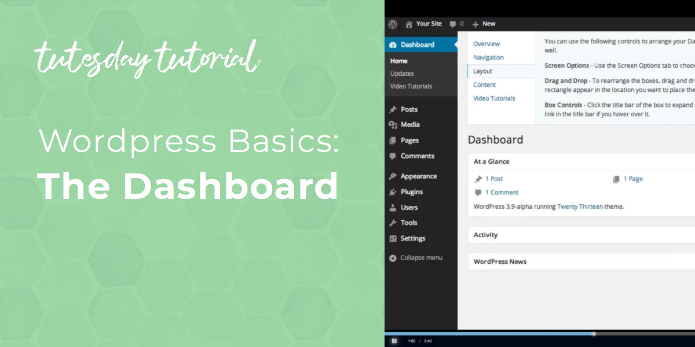
Task: Click the Media icon in the sidebar
Action: [x=393, y=124]
